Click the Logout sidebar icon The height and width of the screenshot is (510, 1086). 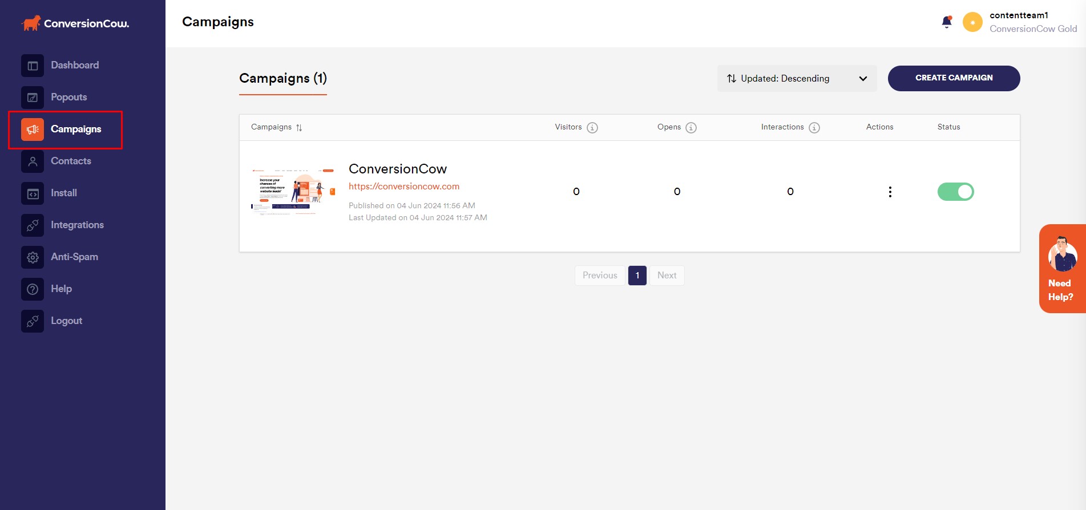tap(33, 321)
